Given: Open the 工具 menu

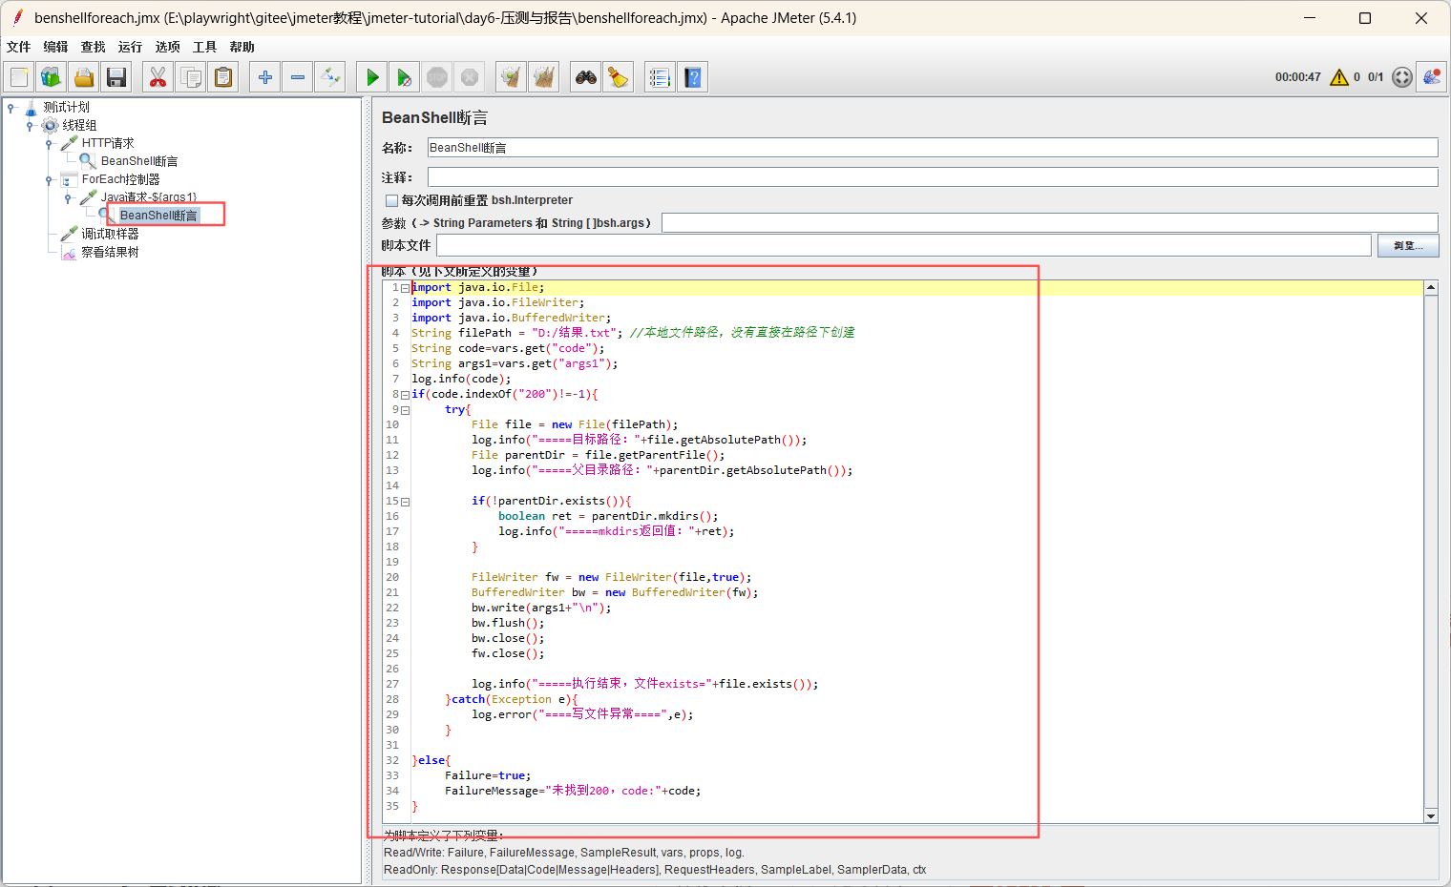Looking at the screenshot, I should pos(204,47).
